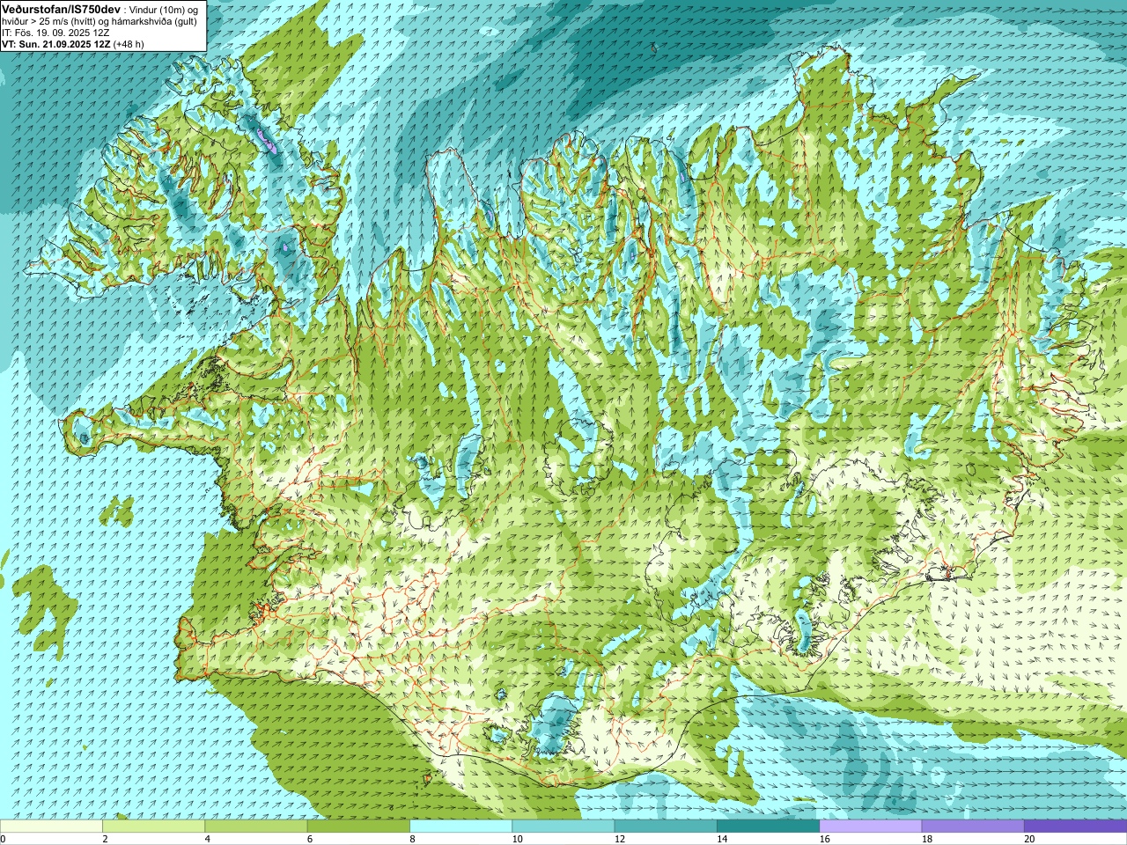Click the legend tick label "18"
1127x845 pixels.
click(x=927, y=839)
